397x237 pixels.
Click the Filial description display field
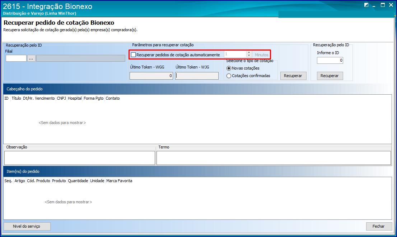[81, 58]
